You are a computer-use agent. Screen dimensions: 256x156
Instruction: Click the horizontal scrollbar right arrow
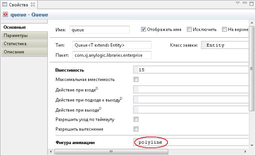pyautogui.click(x=245, y=152)
